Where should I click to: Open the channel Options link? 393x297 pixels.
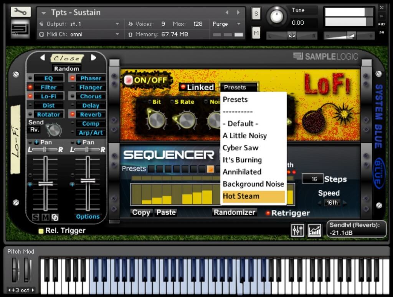[x=88, y=217]
